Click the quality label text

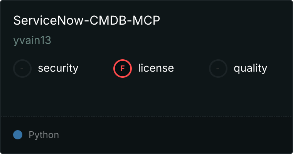[251, 68]
